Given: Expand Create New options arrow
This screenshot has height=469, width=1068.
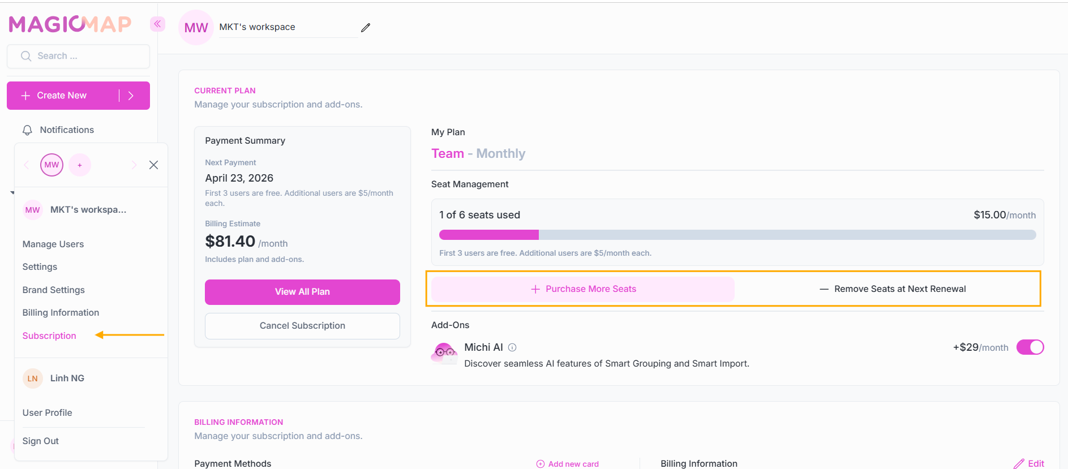Looking at the screenshot, I should [131, 96].
